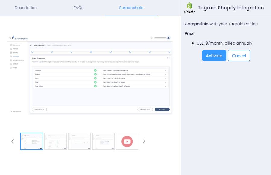The height and width of the screenshot is (175, 271).
Task: Click the fullscreen expand icon beside Select Processes
Action: (169, 58)
